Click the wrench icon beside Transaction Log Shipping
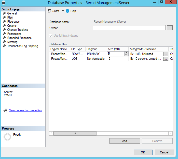This screenshot has height=159, width=178. click(x=4, y=46)
